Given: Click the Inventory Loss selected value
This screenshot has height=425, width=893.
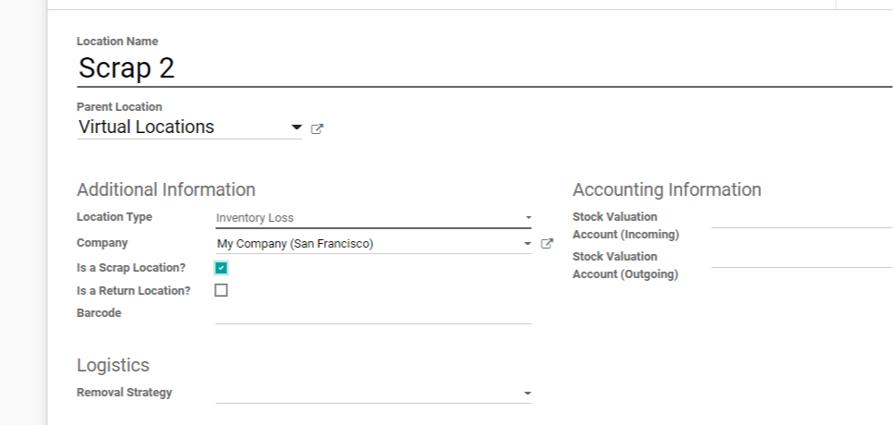Looking at the screenshot, I should point(255,218).
